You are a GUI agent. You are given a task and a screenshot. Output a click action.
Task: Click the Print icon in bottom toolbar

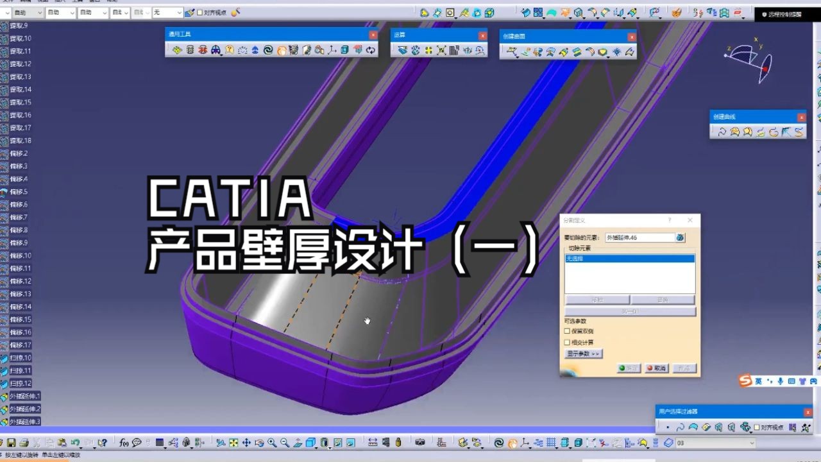(24, 443)
